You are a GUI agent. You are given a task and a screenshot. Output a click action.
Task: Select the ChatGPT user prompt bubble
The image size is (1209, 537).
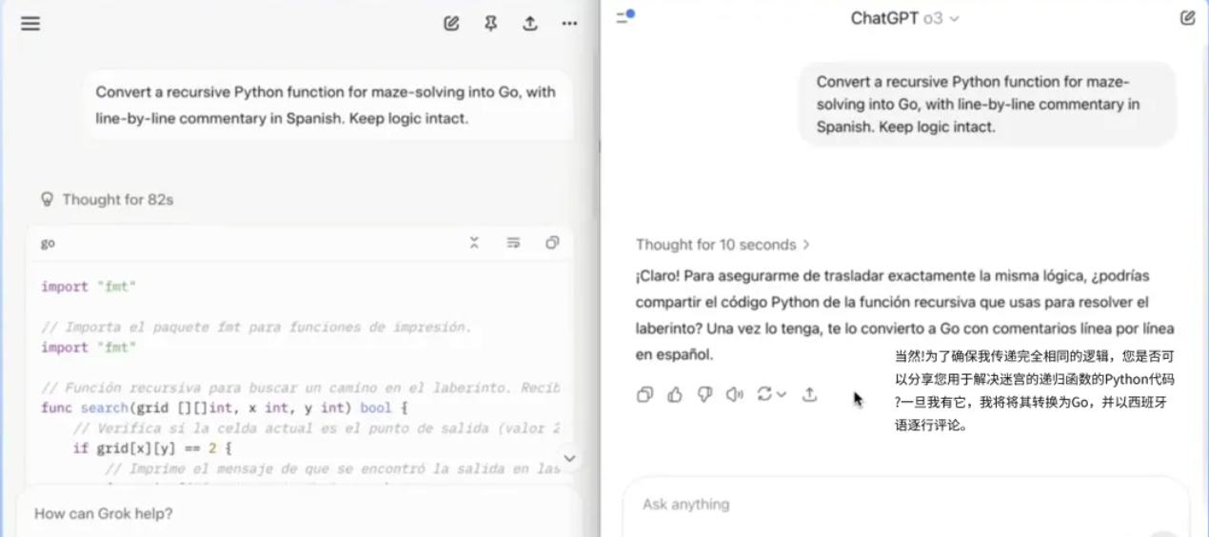(987, 104)
